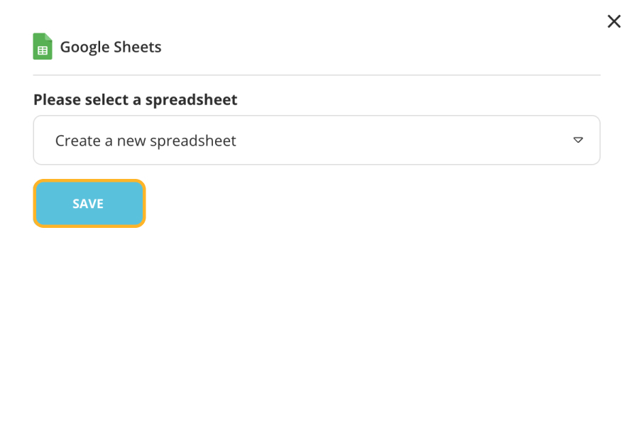Select the Google Sheets integration icon
This screenshot has width=634, height=443.
click(x=42, y=46)
